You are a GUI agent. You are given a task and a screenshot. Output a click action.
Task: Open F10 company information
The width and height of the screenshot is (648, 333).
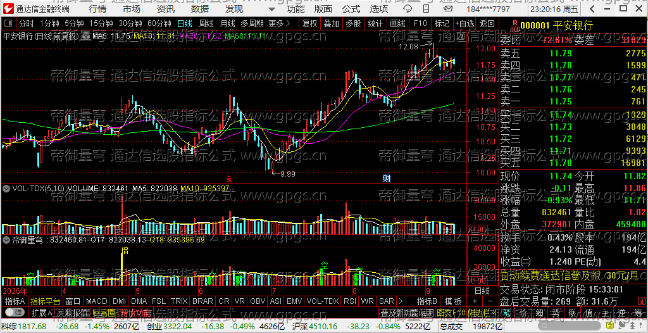[420, 23]
